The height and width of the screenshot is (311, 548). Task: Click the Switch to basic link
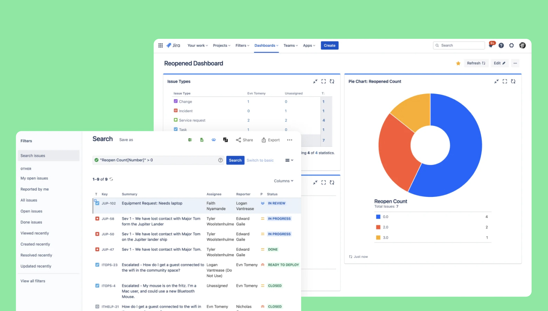tap(260, 160)
